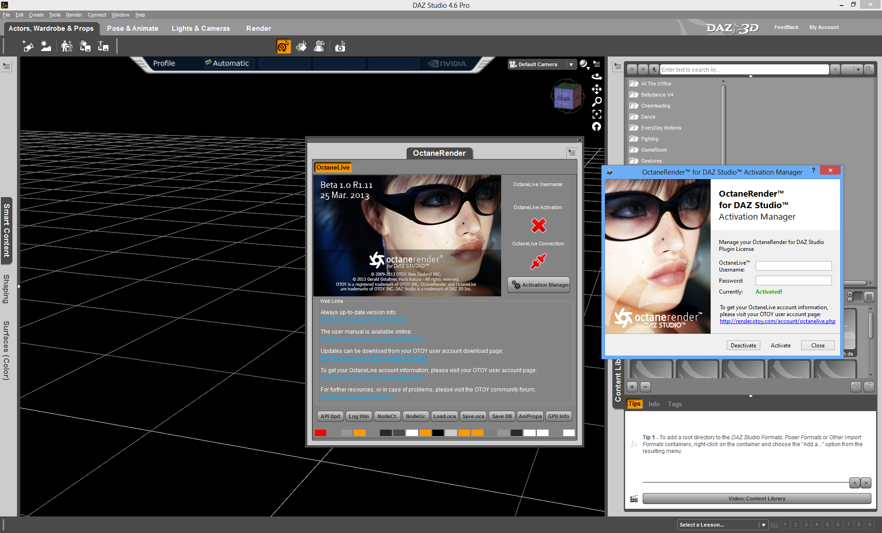Click the viewport pan icon
This screenshot has height=533, width=882.
[597, 89]
